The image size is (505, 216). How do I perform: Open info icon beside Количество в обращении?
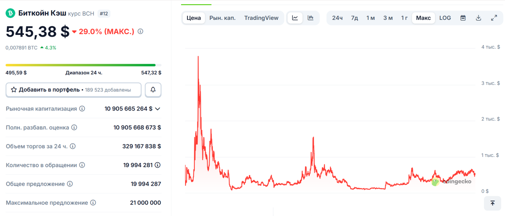click(82, 165)
